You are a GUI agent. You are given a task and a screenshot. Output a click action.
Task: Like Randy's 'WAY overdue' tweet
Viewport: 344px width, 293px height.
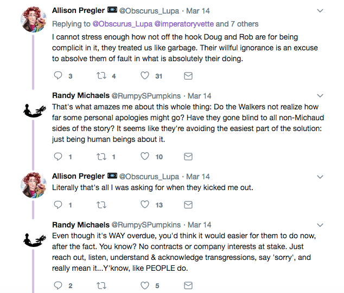(145, 285)
